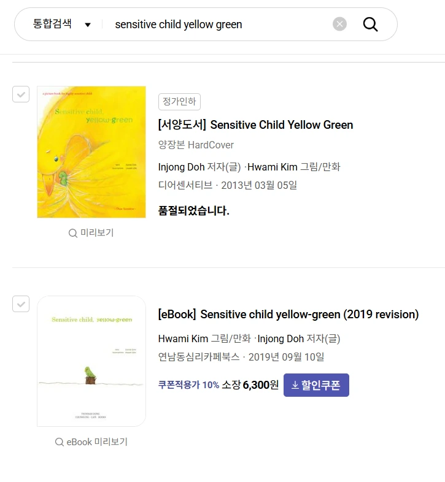Click 할인쿠폰 discount coupon button
Viewport: 445px width, 482px height.
pyautogui.click(x=316, y=385)
